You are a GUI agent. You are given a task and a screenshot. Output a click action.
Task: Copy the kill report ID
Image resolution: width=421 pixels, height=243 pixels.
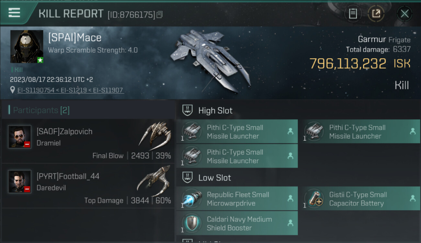click(159, 15)
